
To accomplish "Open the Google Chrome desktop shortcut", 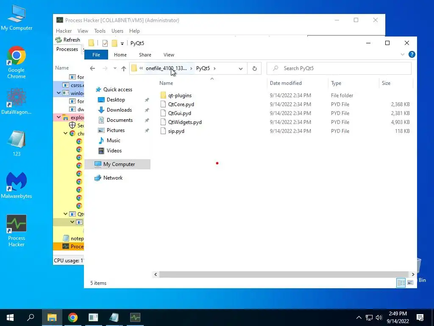I will click(x=17, y=62).
